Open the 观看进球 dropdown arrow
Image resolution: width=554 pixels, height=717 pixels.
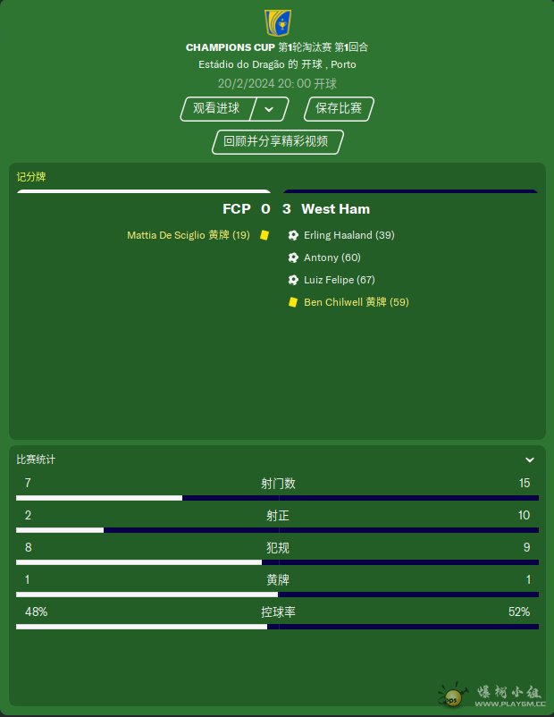click(x=269, y=109)
